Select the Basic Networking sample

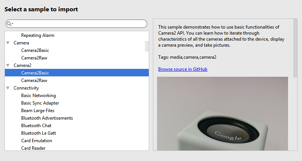coord(39,96)
